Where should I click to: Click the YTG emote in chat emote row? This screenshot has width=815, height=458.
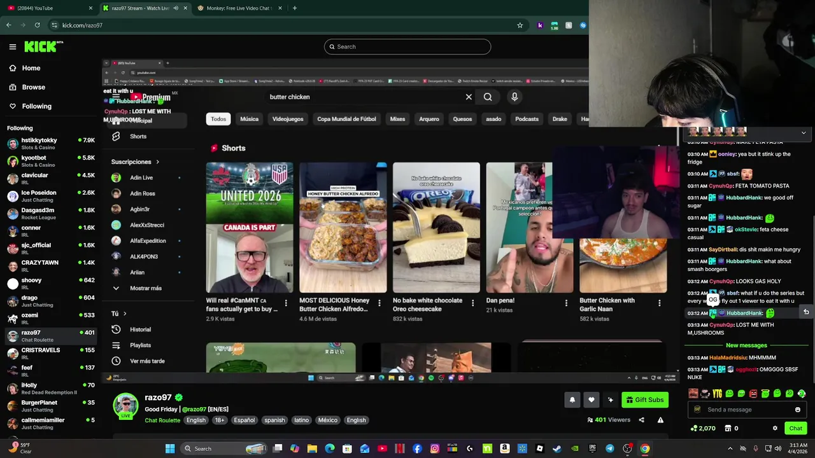pos(718,394)
